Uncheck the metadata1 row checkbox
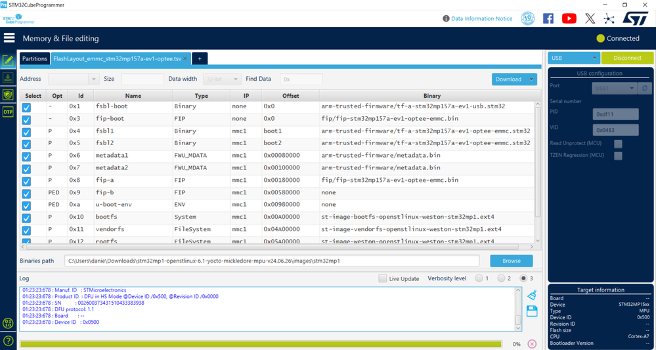The image size is (656, 350). [26, 157]
